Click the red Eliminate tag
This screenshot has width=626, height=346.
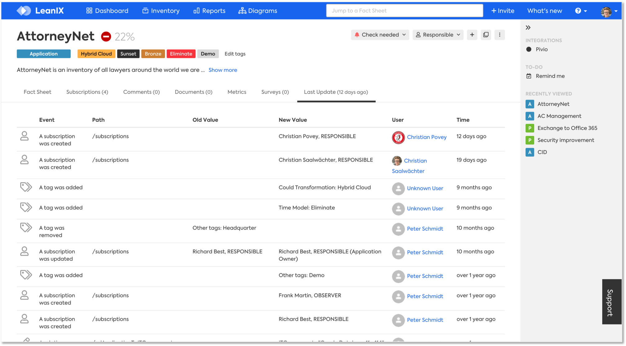[181, 54]
